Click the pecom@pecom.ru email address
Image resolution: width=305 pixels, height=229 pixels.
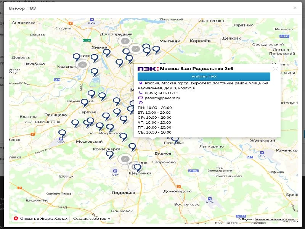coord(162,98)
